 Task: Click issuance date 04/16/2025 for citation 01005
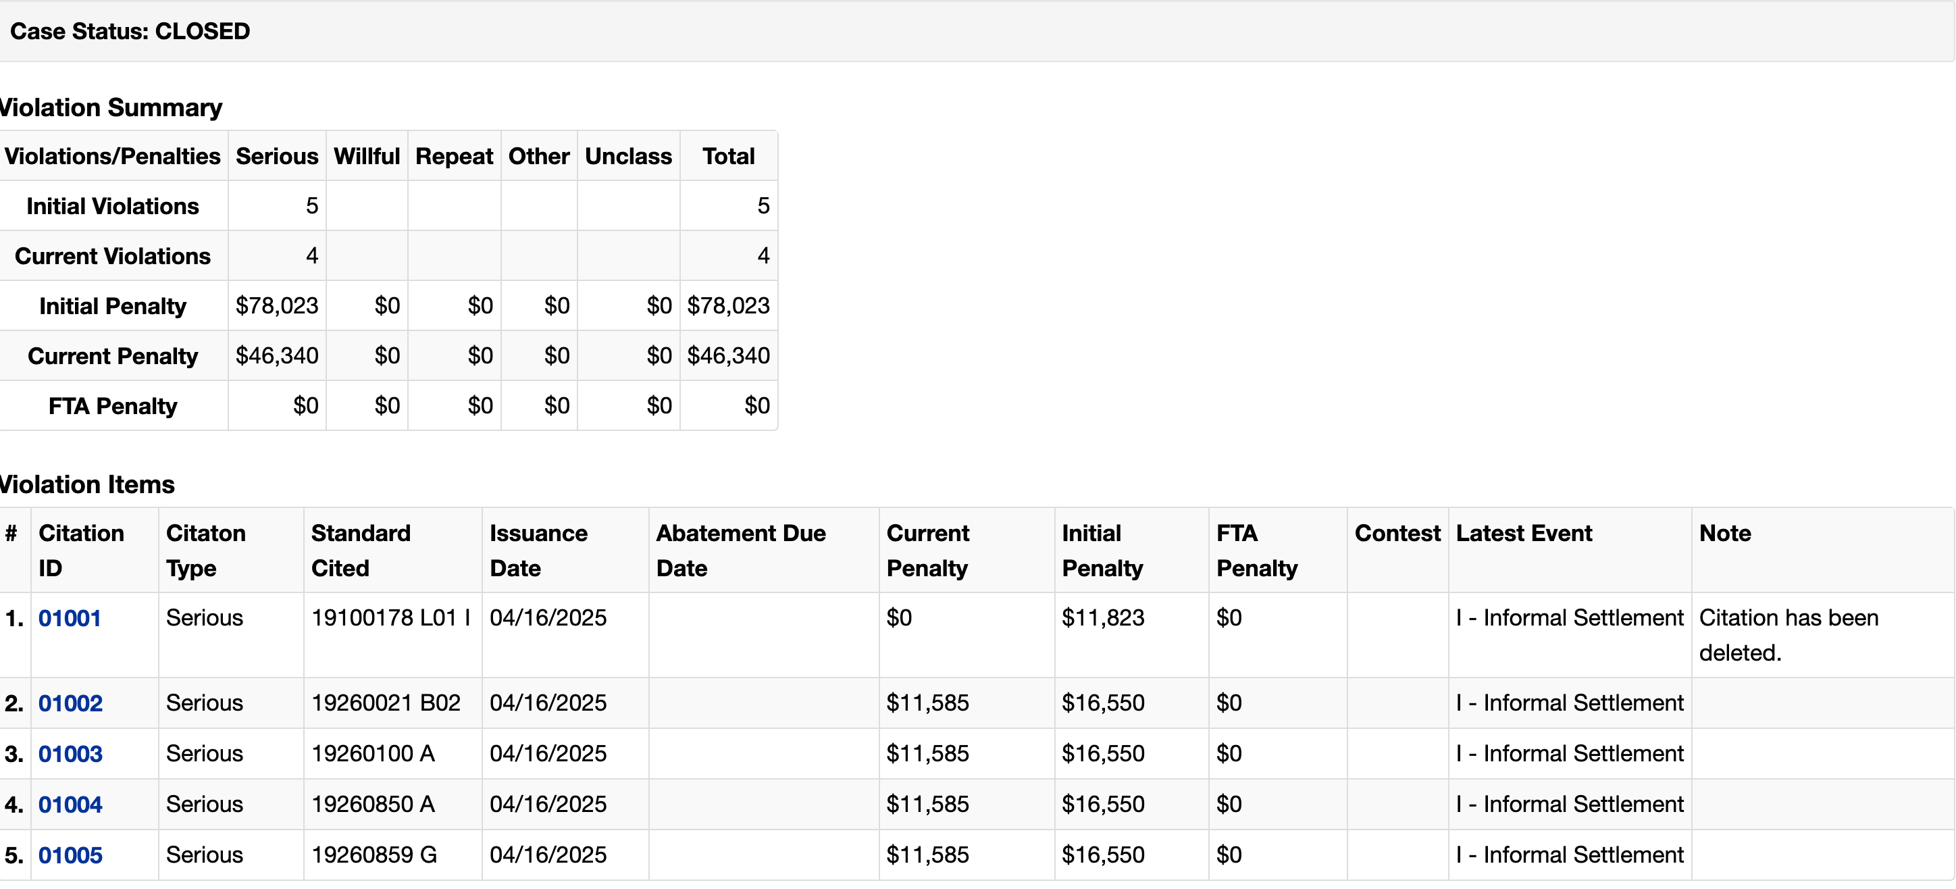pos(548,856)
